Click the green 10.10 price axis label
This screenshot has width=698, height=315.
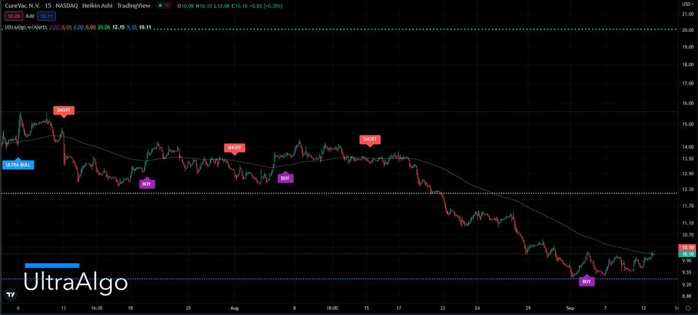[x=688, y=254]
